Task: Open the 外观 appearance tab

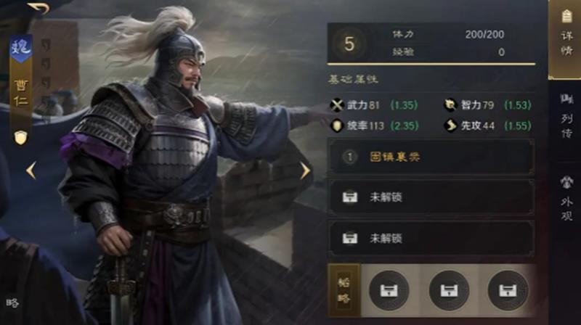Action: (x=566, y=198)
